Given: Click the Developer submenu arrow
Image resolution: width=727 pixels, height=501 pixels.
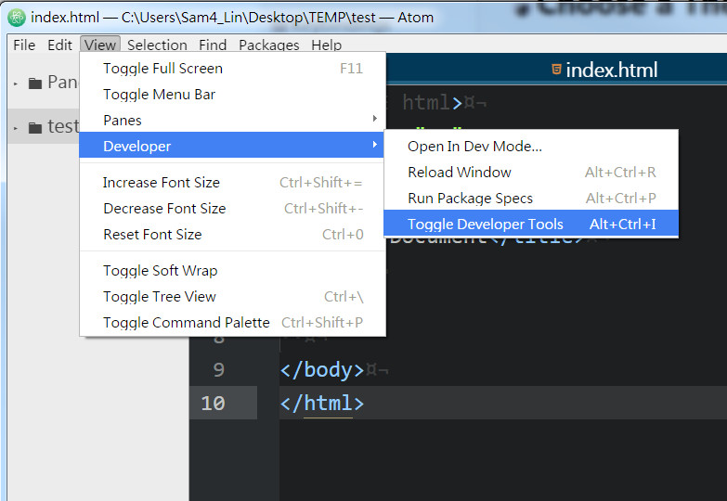Looking at the screenshot, I should (374, 145).
